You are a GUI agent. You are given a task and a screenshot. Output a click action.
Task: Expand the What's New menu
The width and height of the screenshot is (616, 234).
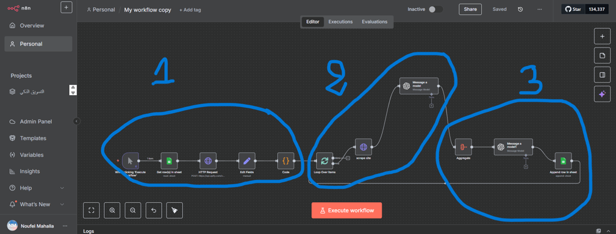(x=37, y=204)
